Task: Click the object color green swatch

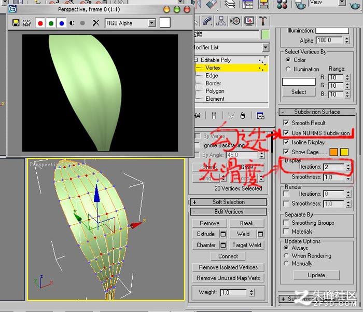Action: (x=266, y=35)
